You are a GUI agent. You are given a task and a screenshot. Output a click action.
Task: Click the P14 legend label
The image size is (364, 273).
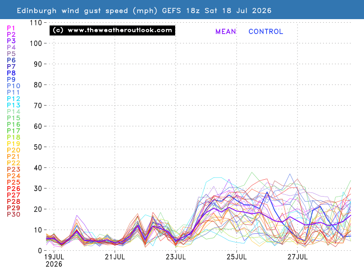pos(14,111)
